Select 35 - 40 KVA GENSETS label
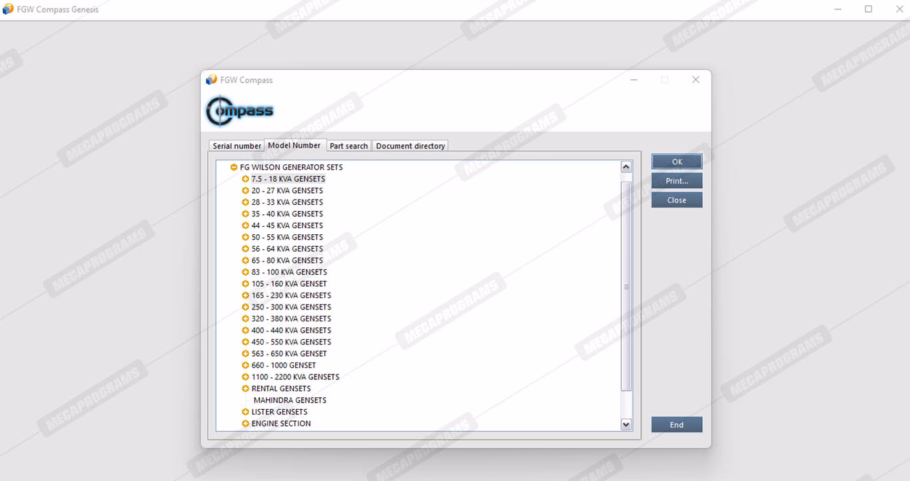910x481 pixels. [x=287, y=214]
